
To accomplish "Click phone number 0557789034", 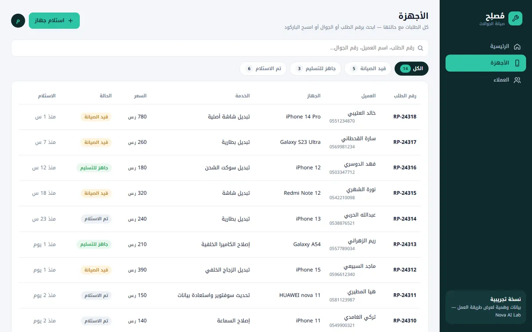I will pyautogui.click(x=342, y=249).
